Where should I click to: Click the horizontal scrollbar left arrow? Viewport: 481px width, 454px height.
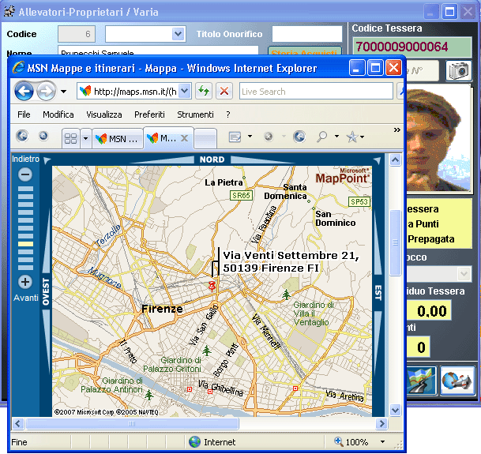tap(18, 424)
